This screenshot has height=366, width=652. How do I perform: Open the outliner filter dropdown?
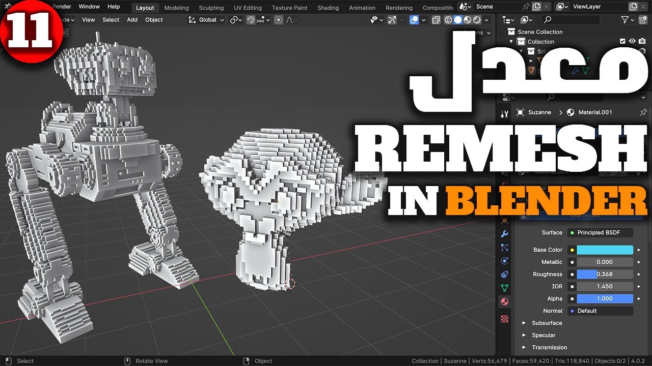click(628, 20)
